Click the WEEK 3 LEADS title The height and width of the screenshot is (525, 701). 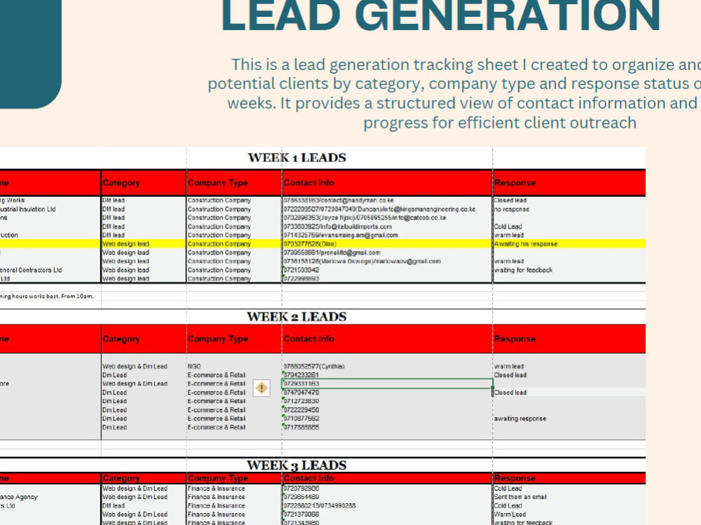coord(297,465)
